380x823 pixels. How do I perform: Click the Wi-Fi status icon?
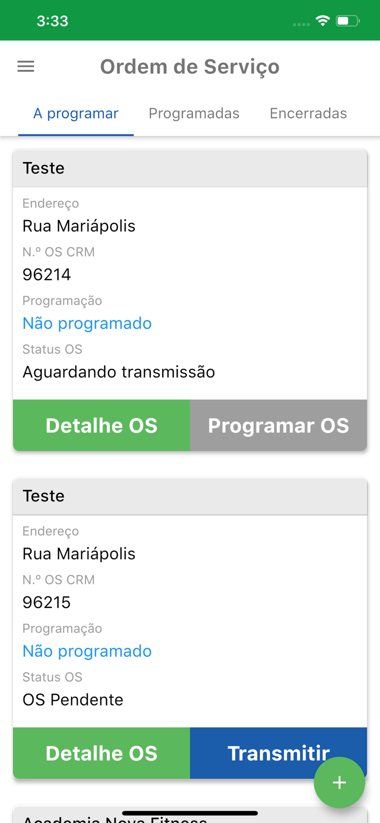pyautogui.click(x=322, y=20)
